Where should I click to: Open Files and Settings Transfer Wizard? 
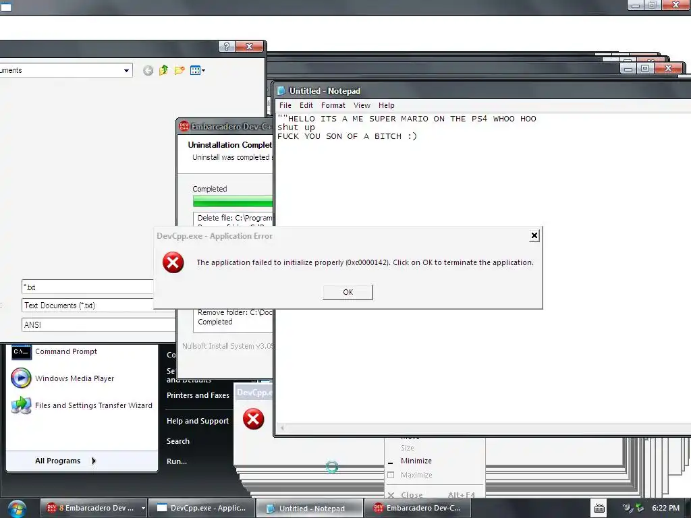82,405
